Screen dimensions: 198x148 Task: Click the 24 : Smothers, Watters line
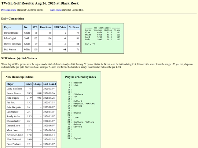81,122
